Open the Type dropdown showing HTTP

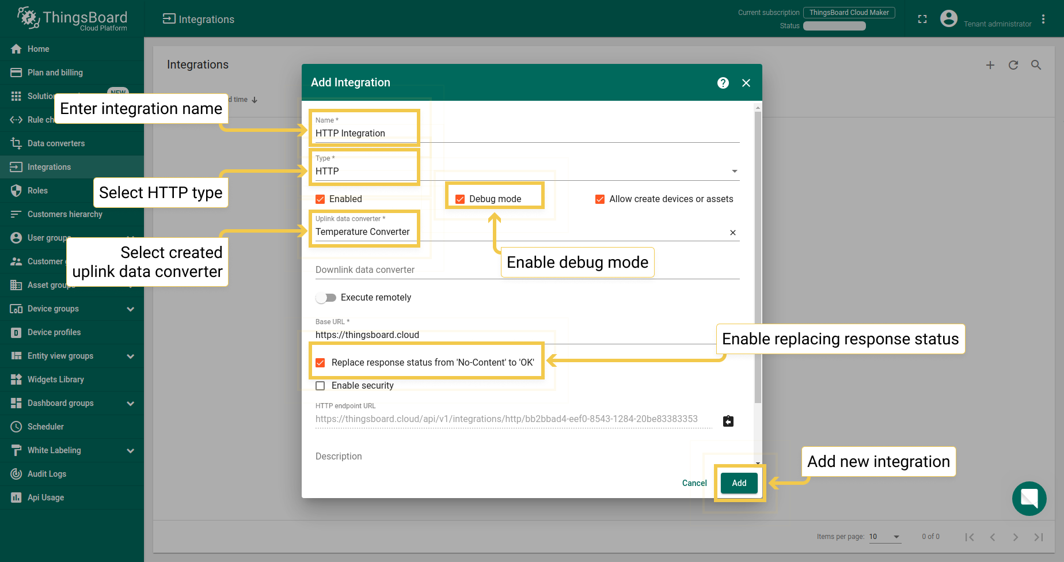527,171
